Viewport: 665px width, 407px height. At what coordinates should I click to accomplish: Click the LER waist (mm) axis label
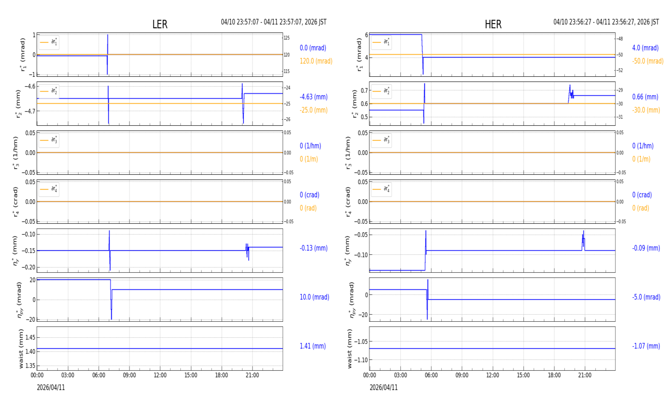[x=21, y=349]
